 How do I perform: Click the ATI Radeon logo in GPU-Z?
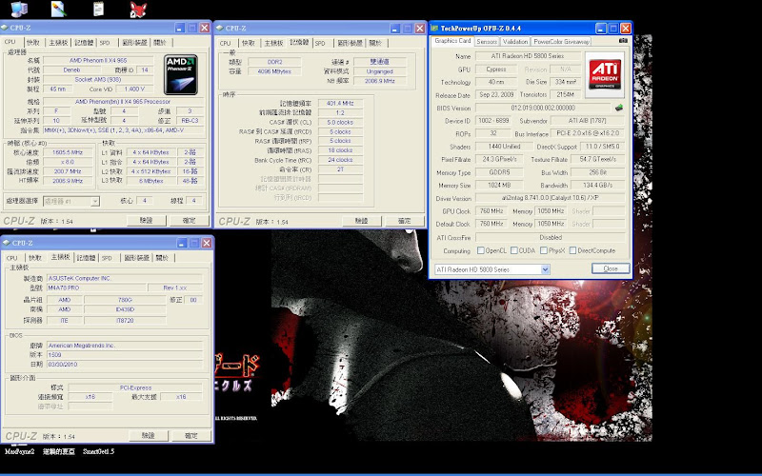coord(605,75)
